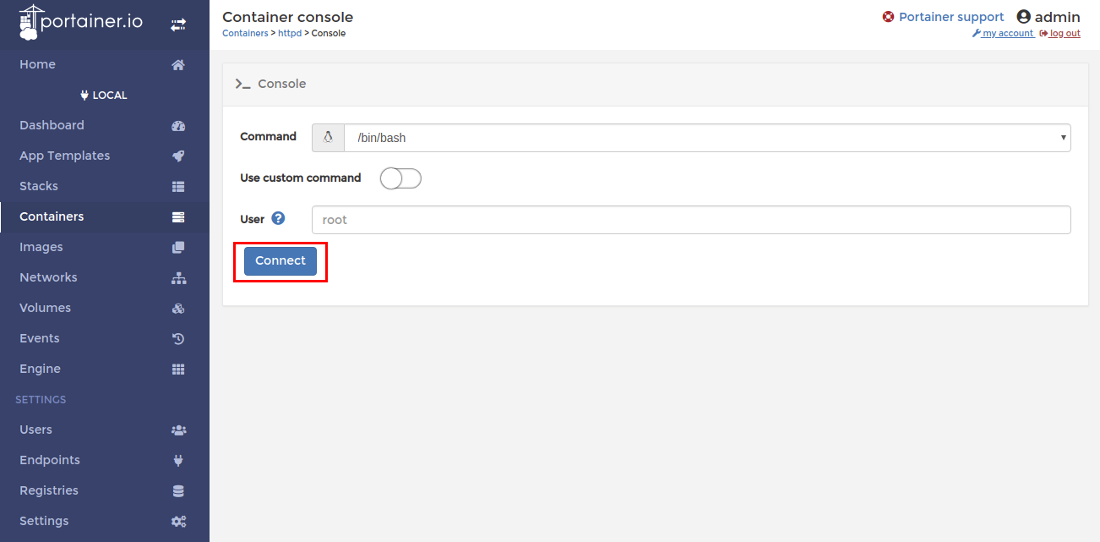
Task: Enable the Use custom command toggle
Action: 400,178
